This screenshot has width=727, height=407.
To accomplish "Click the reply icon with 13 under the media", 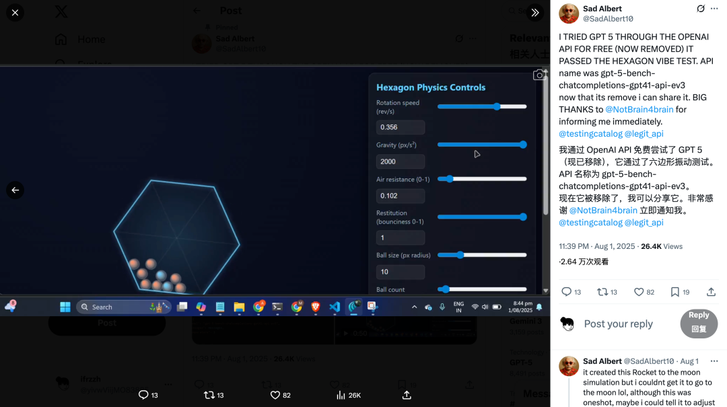I will 143,395.
